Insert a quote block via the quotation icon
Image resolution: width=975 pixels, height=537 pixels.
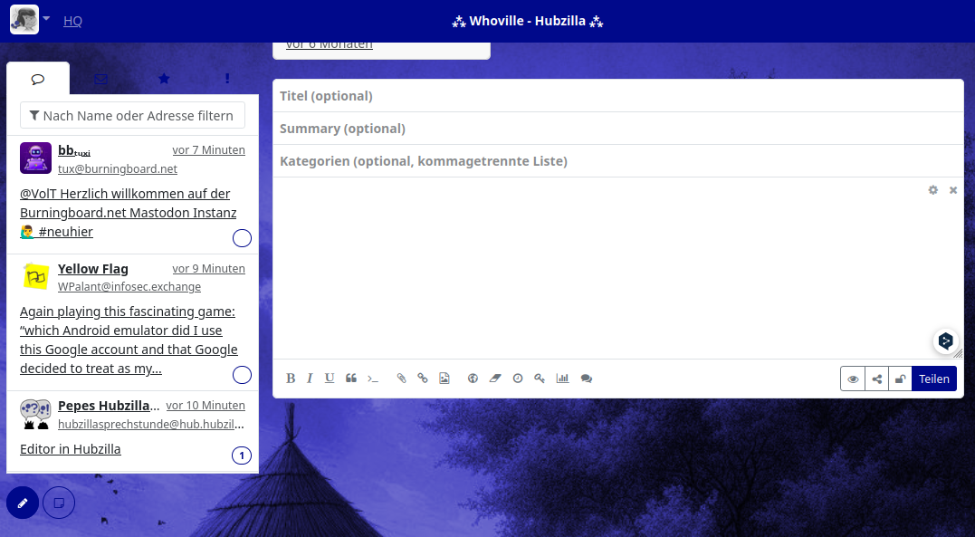tap(351, 379)
